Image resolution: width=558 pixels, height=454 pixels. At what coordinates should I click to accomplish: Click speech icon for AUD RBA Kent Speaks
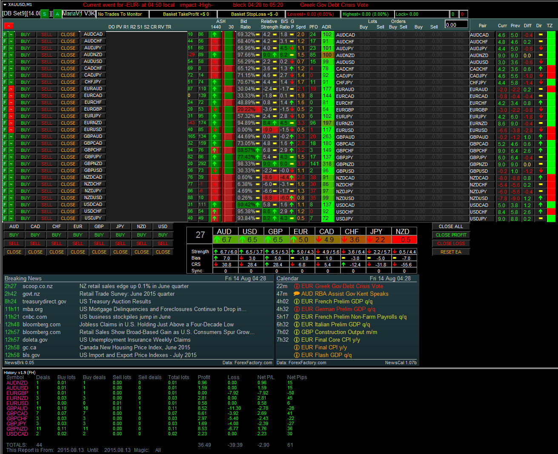(x=297, y=294)
